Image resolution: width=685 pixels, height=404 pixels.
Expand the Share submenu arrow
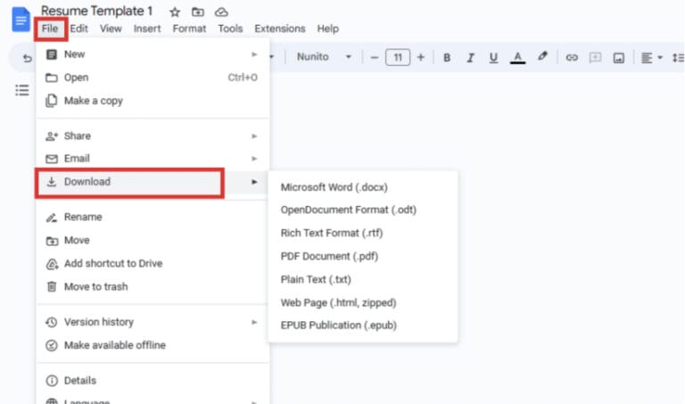point(254,136)
